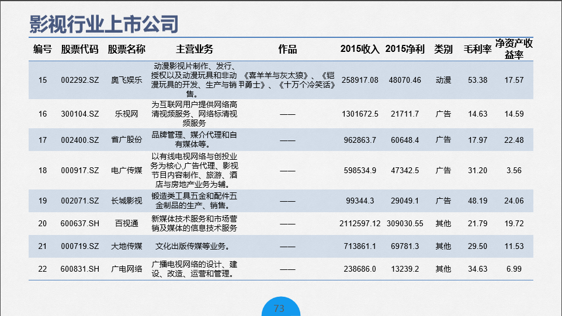Click stock name 百视通
562x316 pixels.
point(127,223)
